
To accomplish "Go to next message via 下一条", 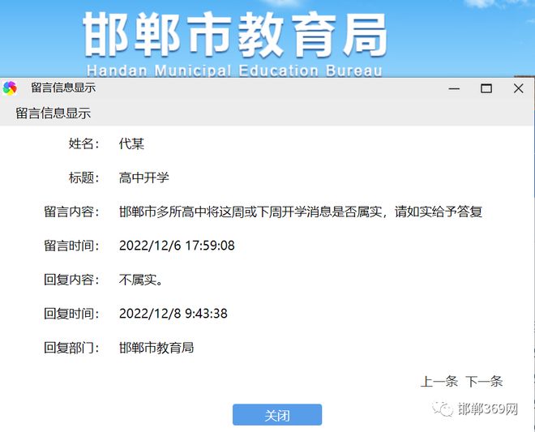I will pyautogui.click(x=484, y=381).
